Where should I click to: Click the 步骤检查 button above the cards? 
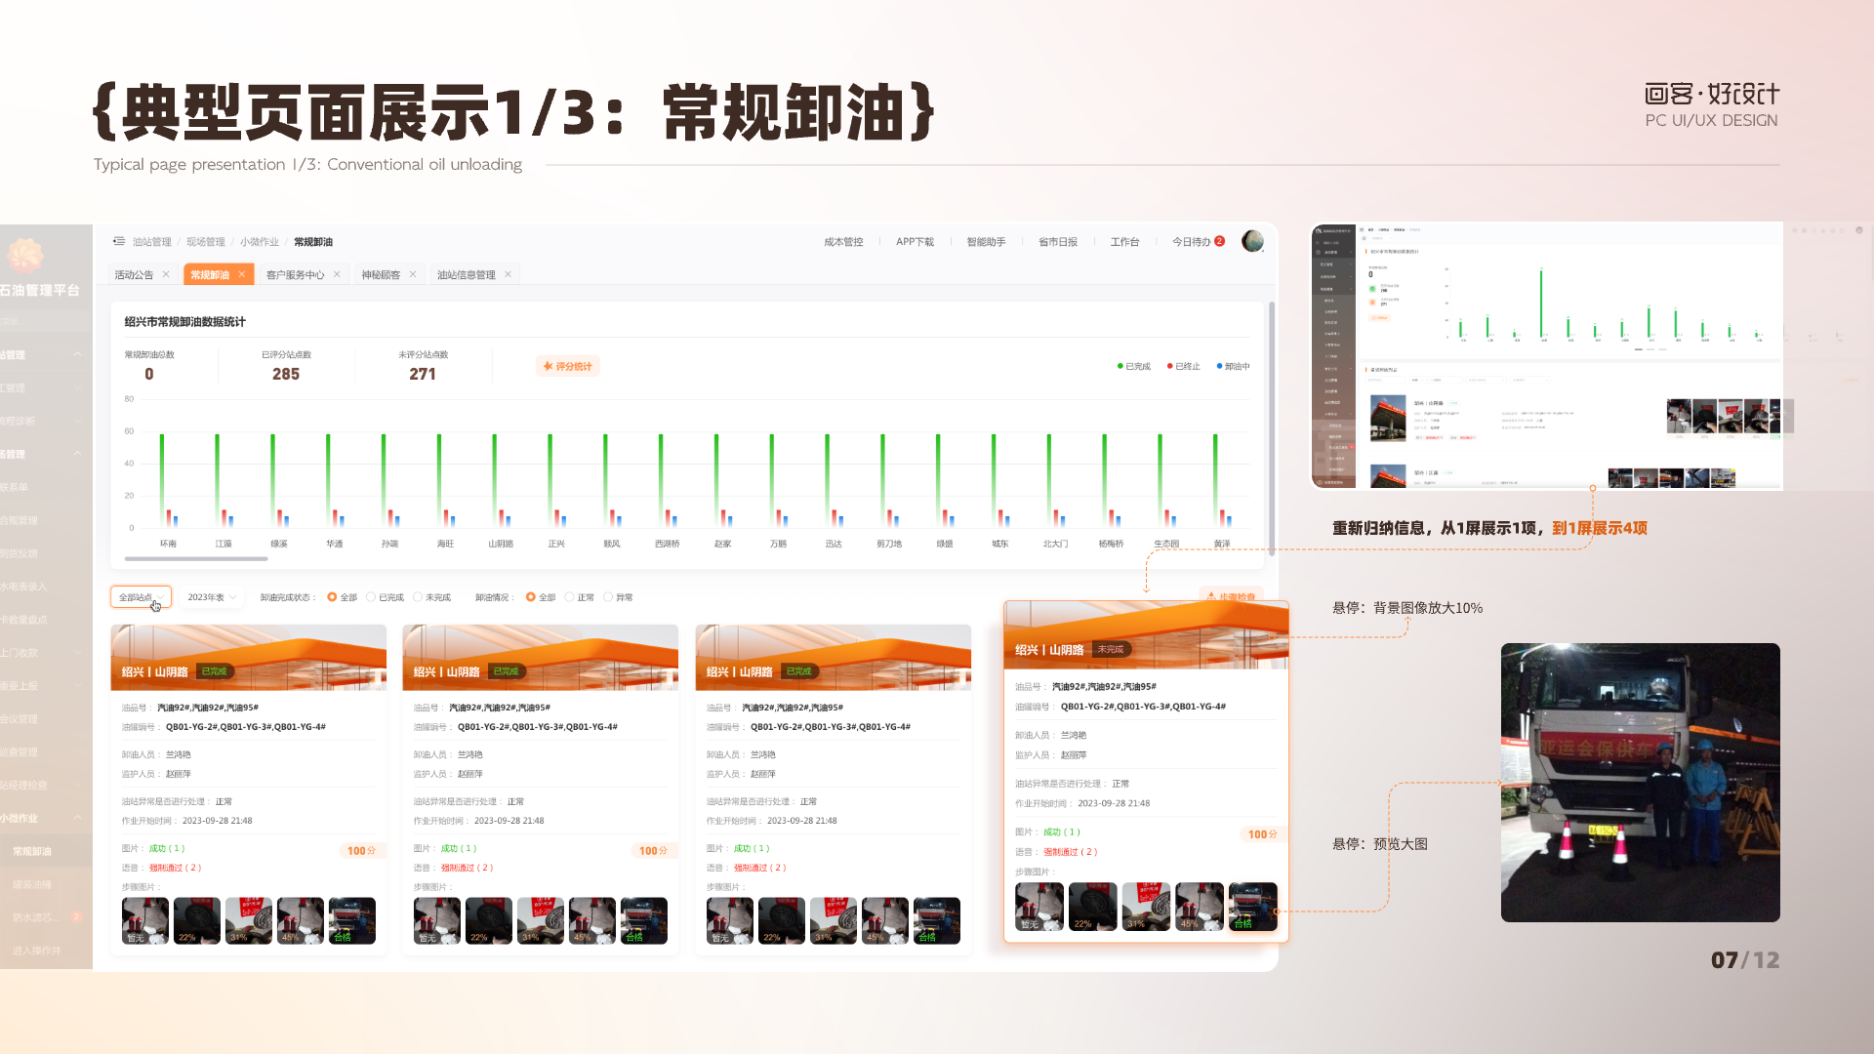click(x=1232, y=595)
